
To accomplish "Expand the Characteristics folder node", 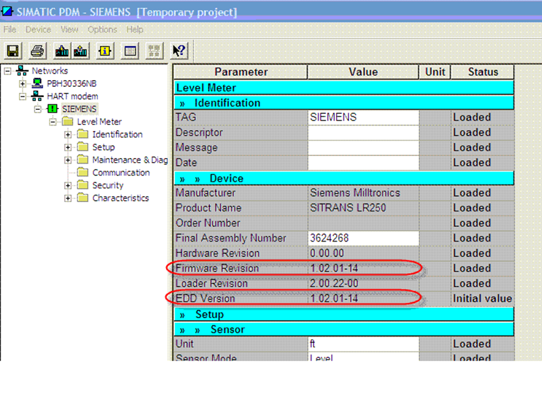I will pyautogui.click(x=68, y=198).
